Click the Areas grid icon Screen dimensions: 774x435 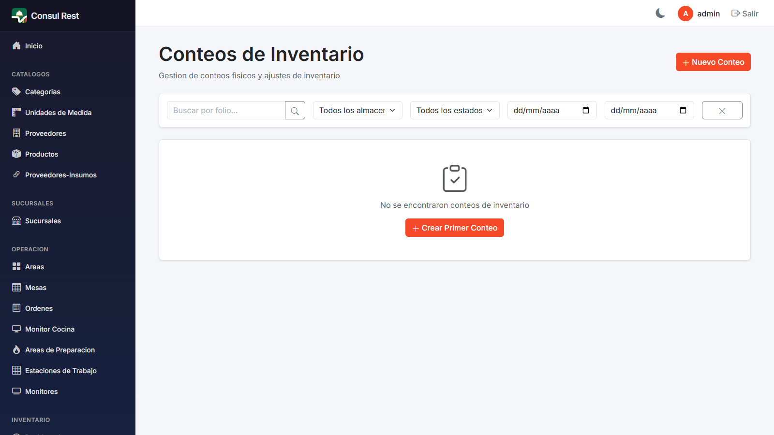click(16, 266)
